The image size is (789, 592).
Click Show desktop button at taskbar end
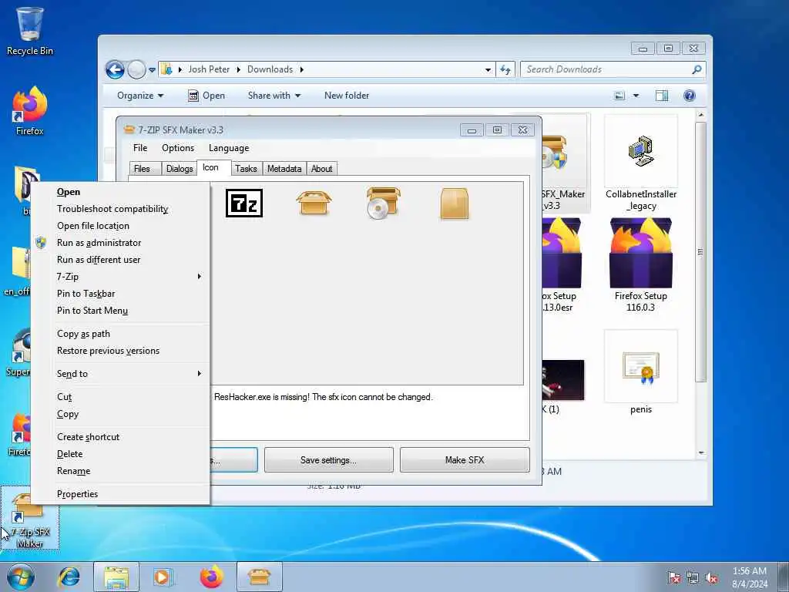[x=784, y=577]
